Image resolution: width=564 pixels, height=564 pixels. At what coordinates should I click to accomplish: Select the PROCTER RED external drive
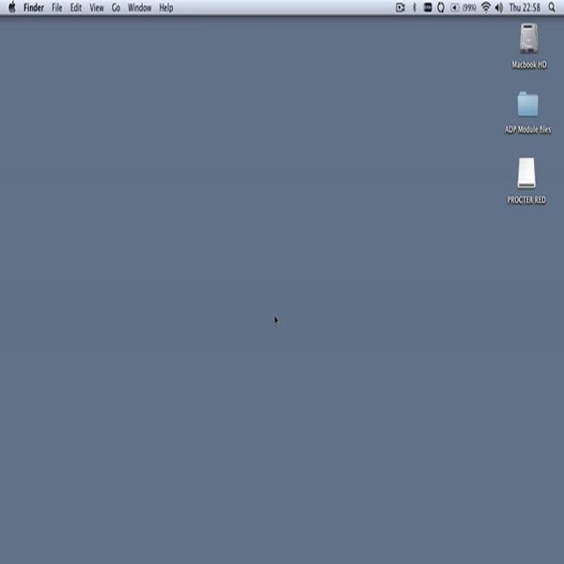(x=526, y=173)
